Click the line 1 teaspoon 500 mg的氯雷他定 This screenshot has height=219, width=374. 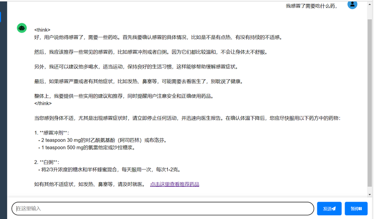pos(87,148)
